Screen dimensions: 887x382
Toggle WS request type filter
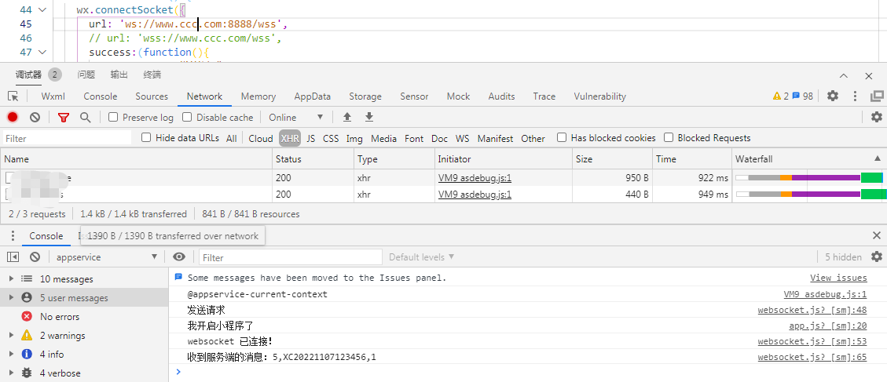tap(462, 139)
